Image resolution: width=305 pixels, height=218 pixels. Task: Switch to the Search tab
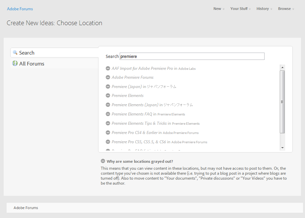pyautogui.click(x=54, y=53)
